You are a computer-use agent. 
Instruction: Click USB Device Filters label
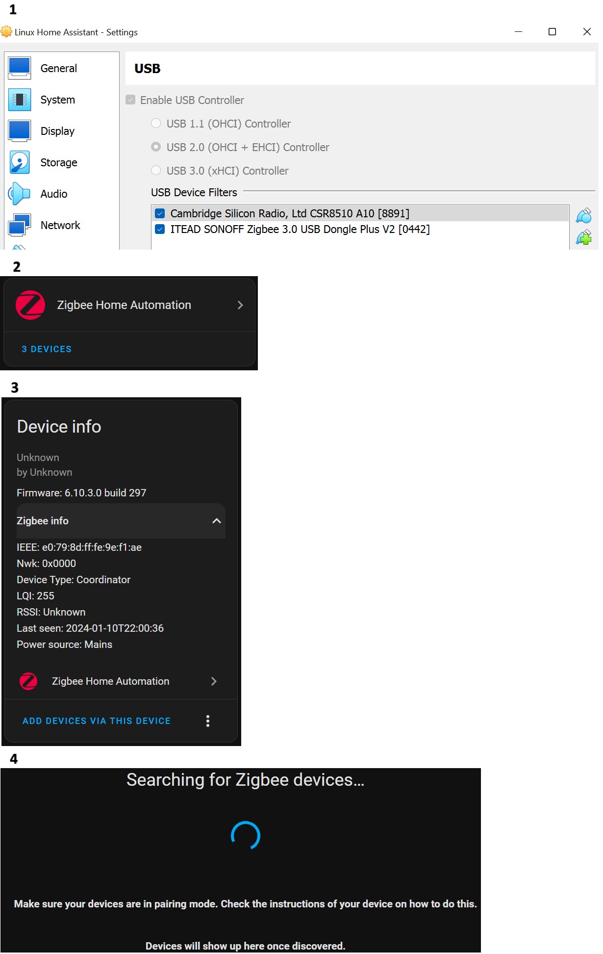[194, 192]
